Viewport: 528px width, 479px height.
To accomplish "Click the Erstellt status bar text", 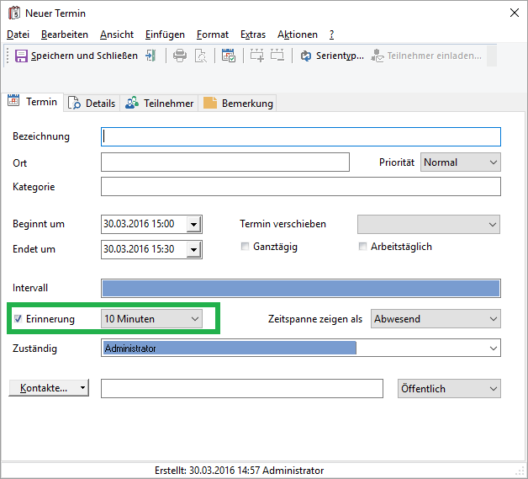I will [x=239, y=471].
